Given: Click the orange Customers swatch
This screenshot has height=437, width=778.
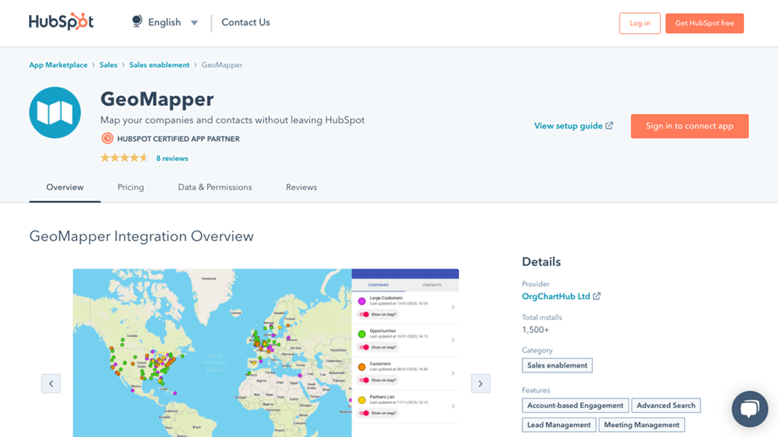Looking at the screenshot, I should pos(362,367).
